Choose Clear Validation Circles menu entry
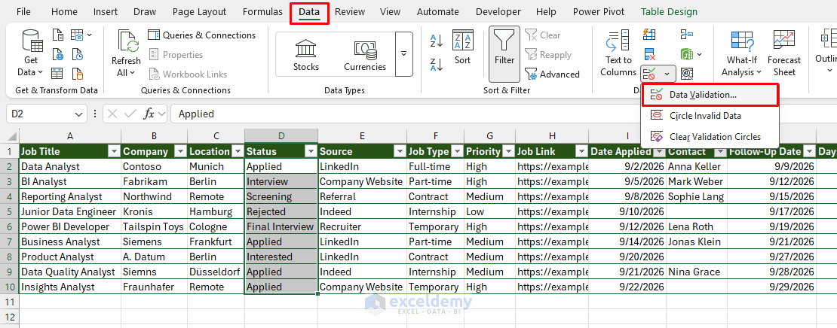Image resolution: width=837 pixels, height=328 pixels. click(x=710, y=137)
